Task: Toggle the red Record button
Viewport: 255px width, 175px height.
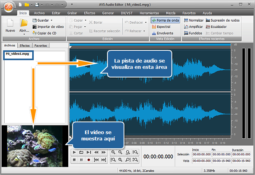Action: pos(89,160)
